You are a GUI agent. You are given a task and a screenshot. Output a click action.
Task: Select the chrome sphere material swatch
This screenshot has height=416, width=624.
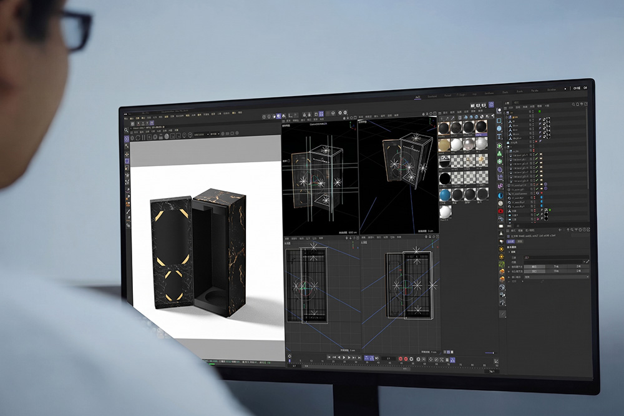[x=469, y=144]
